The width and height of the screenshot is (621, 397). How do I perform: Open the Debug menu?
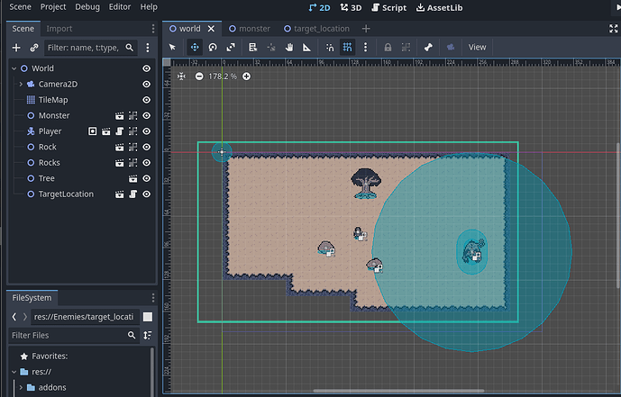click(87, 6)
